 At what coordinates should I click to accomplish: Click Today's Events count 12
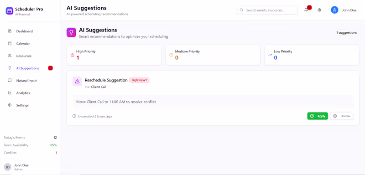pos(55,138)
